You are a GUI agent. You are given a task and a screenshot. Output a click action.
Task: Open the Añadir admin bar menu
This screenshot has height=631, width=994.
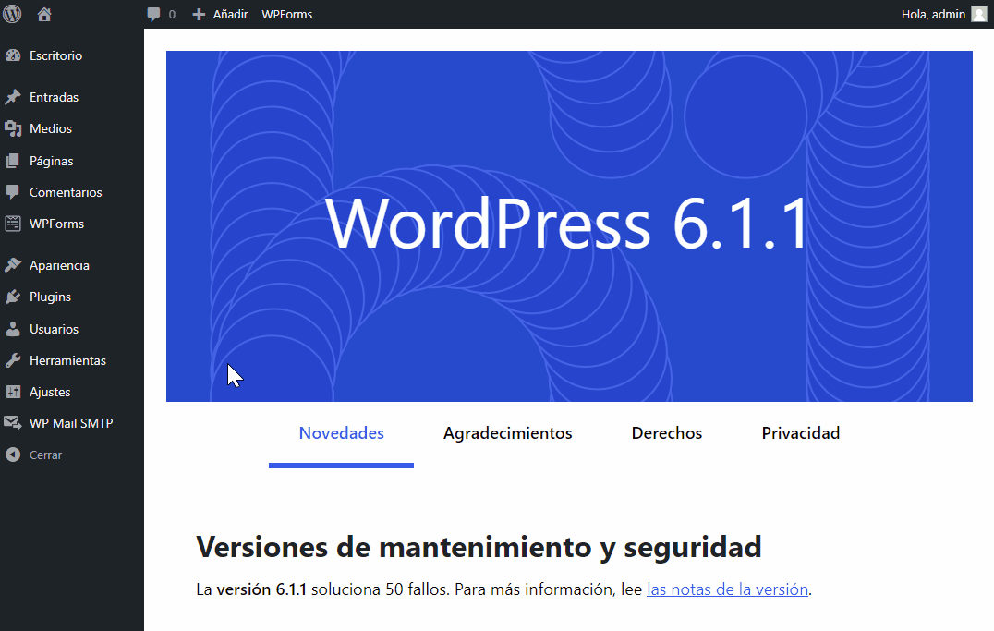click(230, 14)
